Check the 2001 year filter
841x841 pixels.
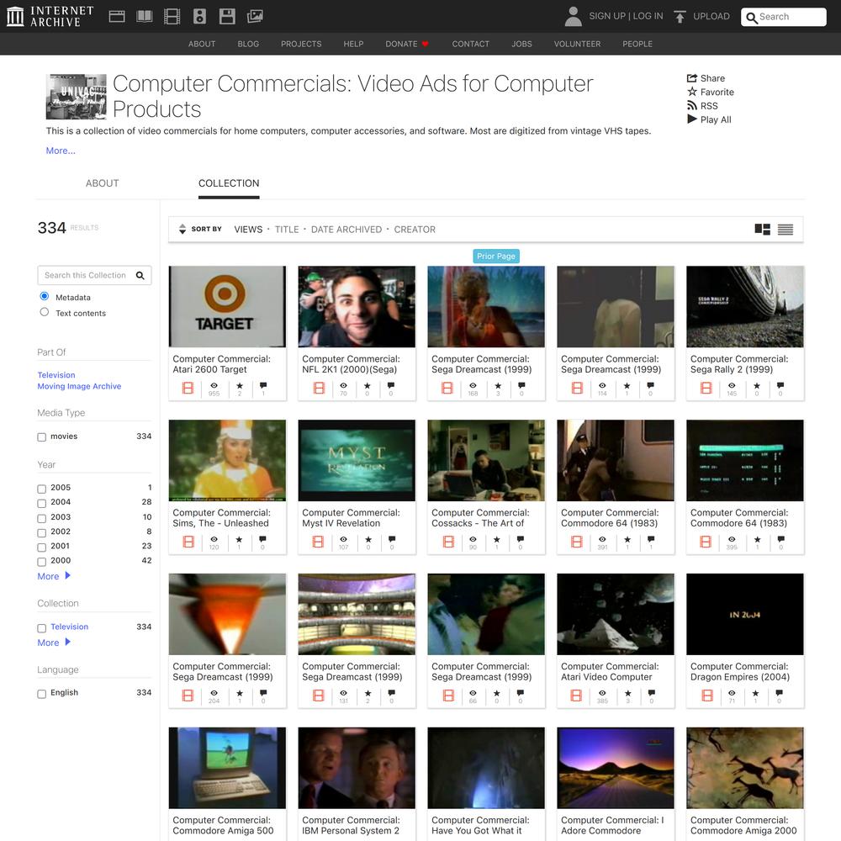tap(41, 547)
